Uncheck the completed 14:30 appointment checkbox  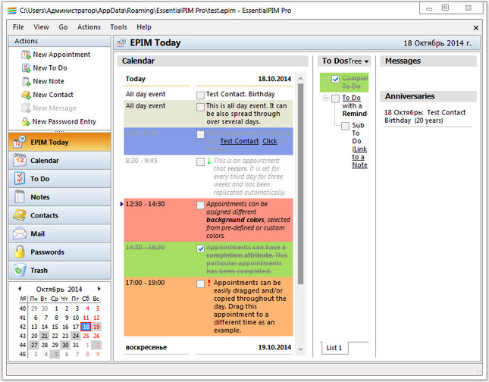[x=200, y=248]
